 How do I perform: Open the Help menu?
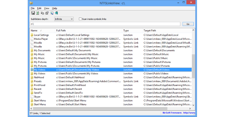click(55, 8)
